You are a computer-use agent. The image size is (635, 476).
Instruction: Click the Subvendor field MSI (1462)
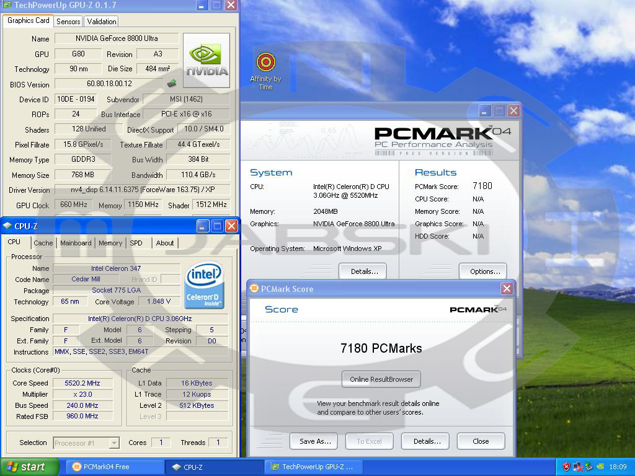(186, 99)
